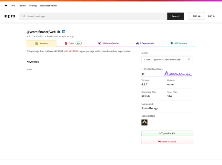
Task: Click the heart icon in top navigation
Action: [6, 6]
